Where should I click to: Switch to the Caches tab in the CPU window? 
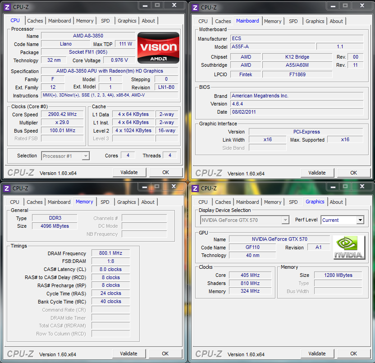coord(35,21)
